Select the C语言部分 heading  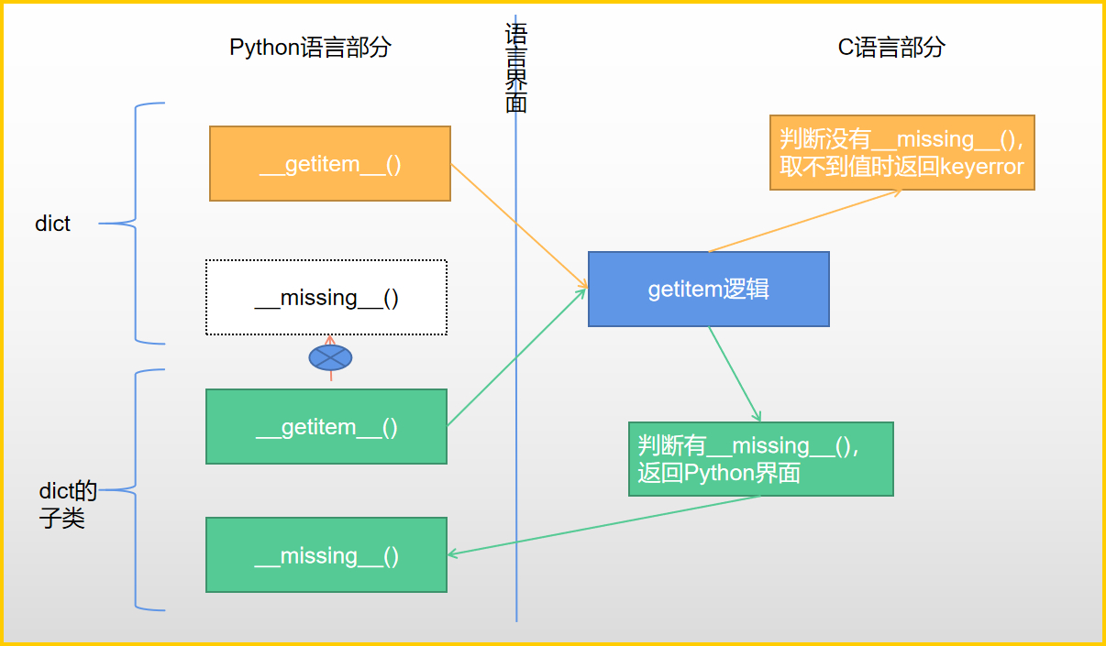pos(891,48)
